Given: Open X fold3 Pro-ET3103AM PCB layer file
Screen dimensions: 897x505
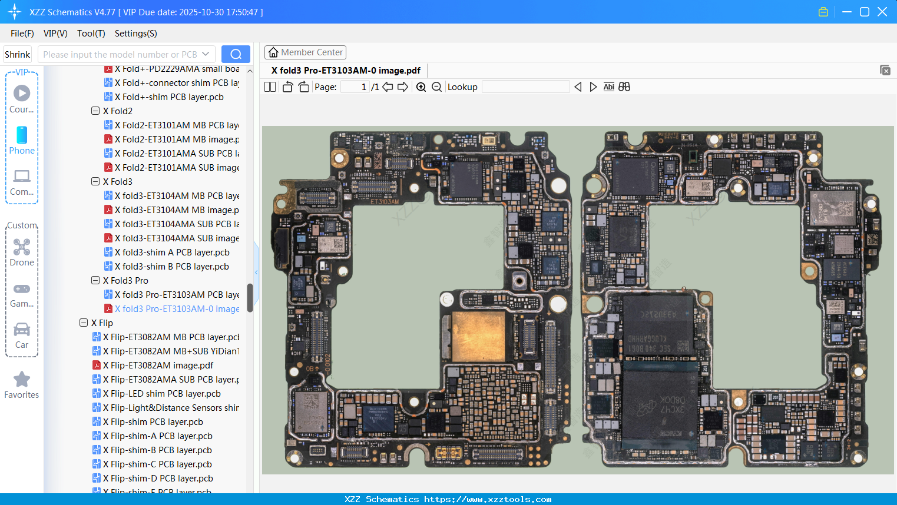Looking at the screenshot, I should 172,294.
